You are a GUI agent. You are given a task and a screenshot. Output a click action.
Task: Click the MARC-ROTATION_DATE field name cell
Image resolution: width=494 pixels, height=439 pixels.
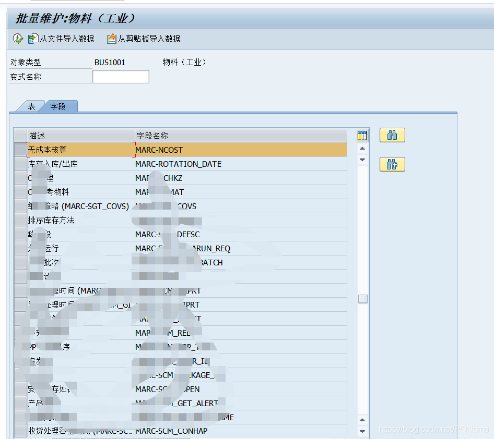(241, 164)
